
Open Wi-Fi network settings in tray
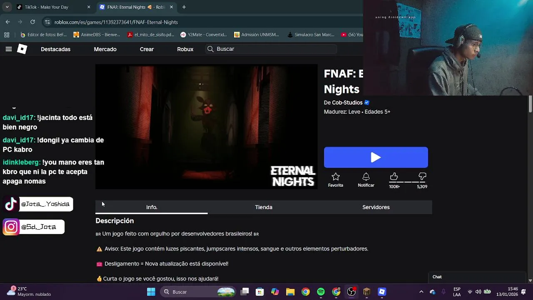click(x=470, y=292)
